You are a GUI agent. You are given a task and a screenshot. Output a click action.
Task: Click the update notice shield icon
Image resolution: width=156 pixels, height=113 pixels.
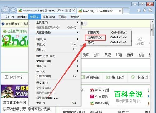(x=3, y=24)
